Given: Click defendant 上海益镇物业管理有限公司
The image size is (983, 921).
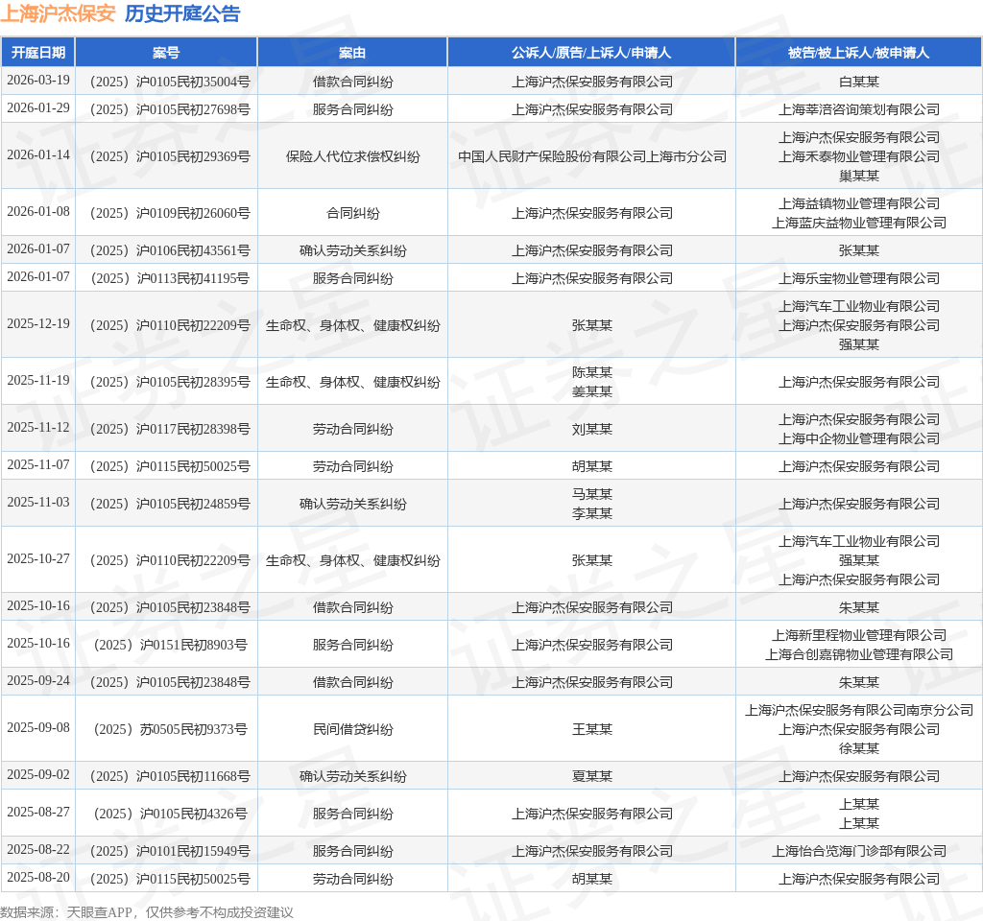Looking at the screenshot, I should pos(859,203).
